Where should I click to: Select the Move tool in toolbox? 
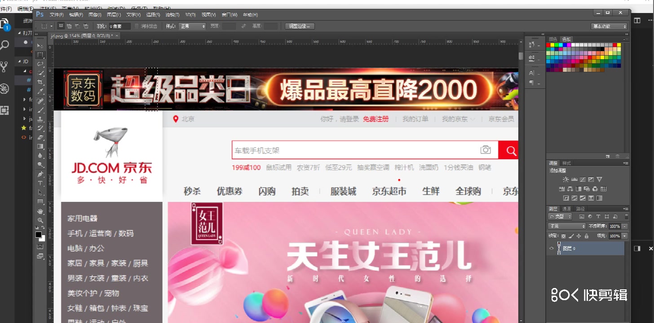pos(40,46)
